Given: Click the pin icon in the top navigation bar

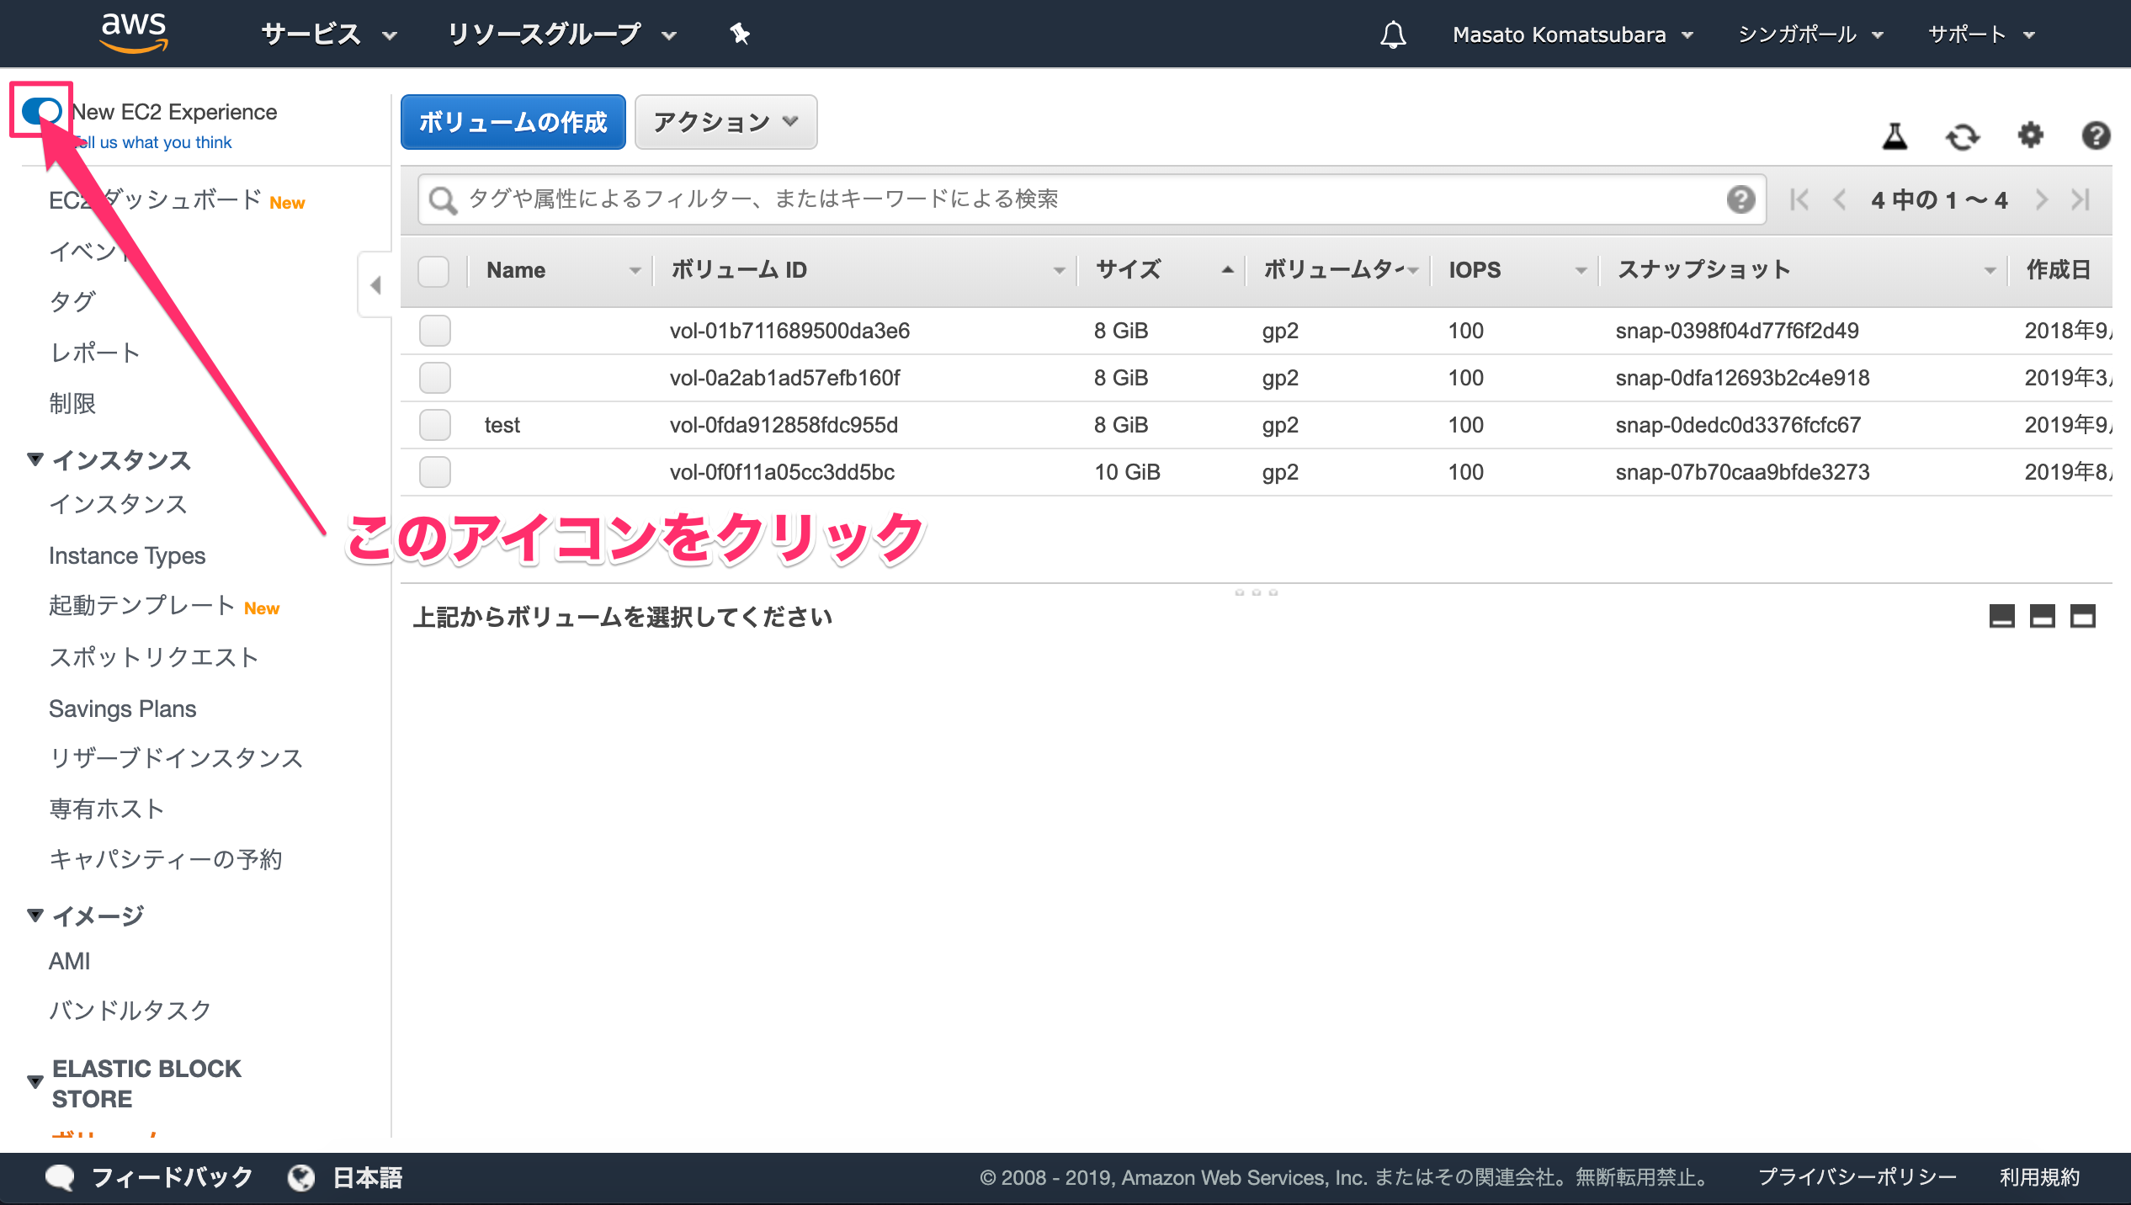Looking at the screenshot, I should point(738,34).
